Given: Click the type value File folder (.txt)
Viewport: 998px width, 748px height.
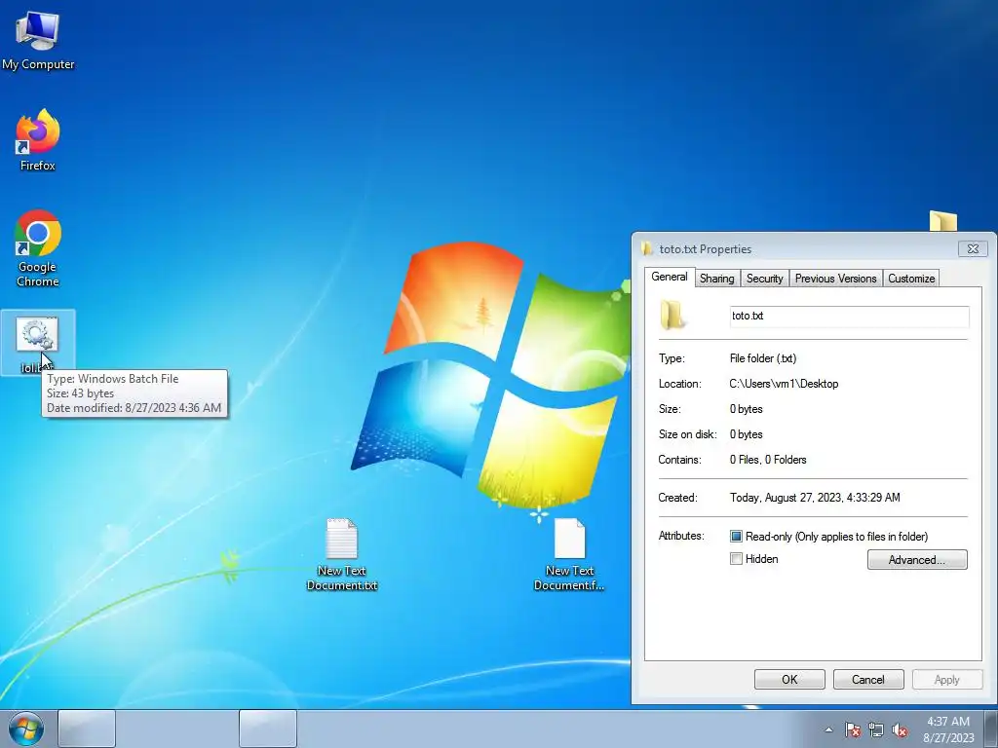Looking at the screenshot, I should (x=762, y=358).
